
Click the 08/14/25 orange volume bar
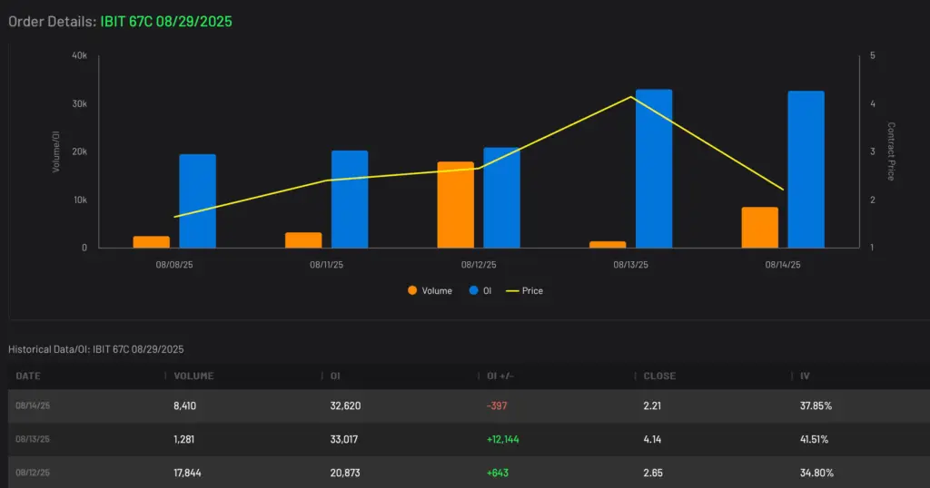tap(760, 228)
